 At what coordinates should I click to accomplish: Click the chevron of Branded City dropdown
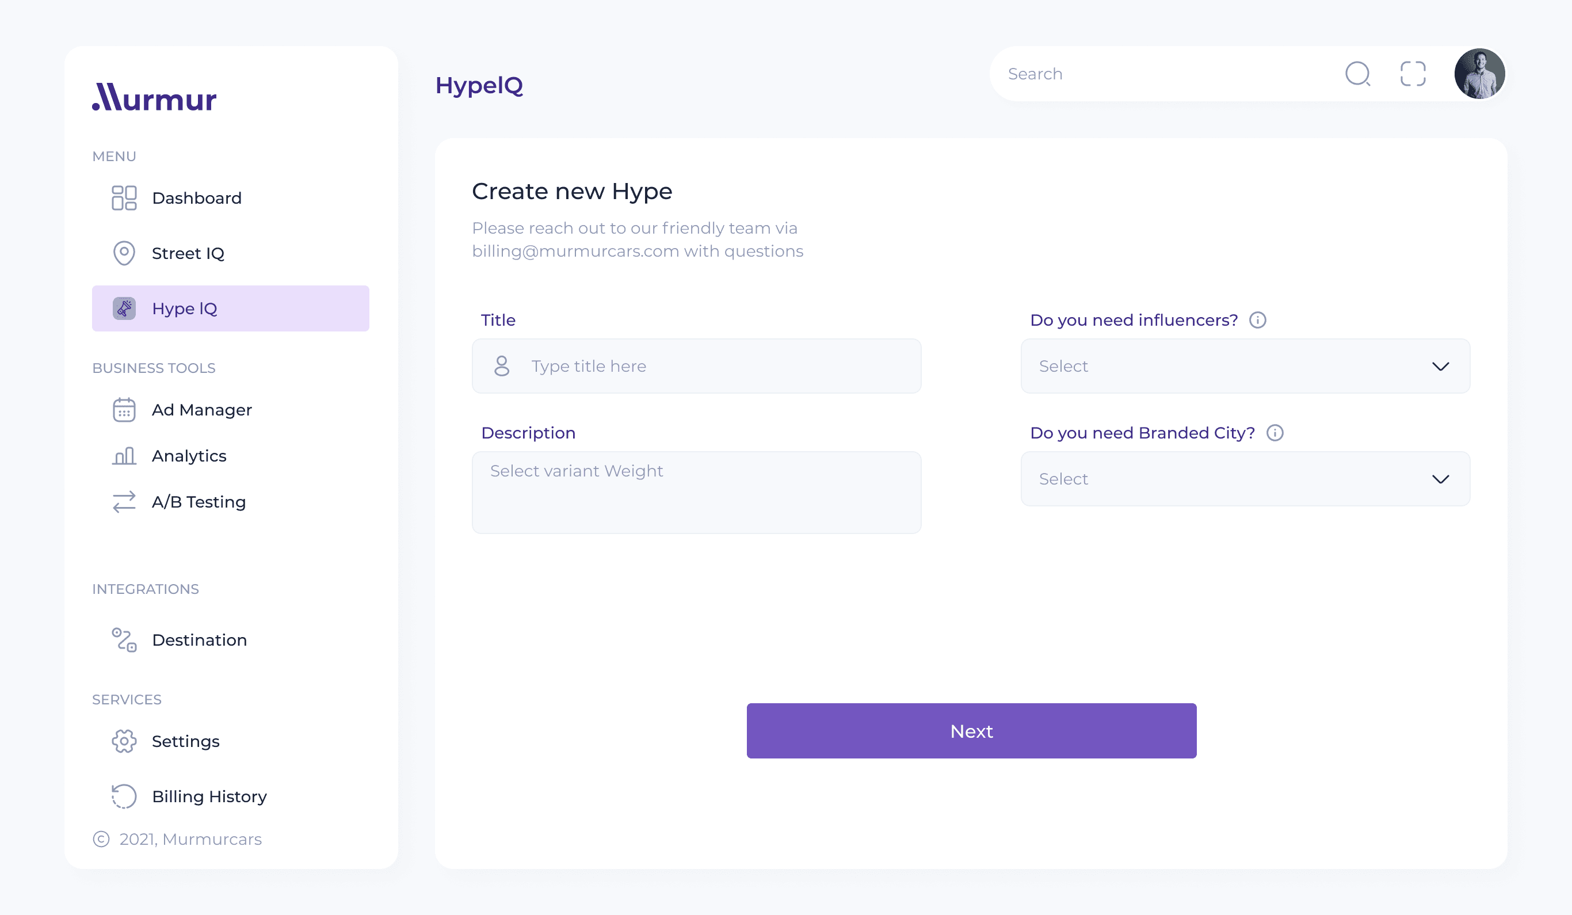pos(1440,479)
